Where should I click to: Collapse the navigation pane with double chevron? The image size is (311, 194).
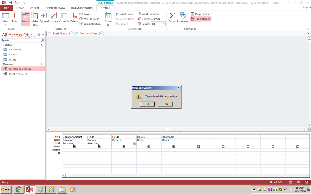coord(43,35)
